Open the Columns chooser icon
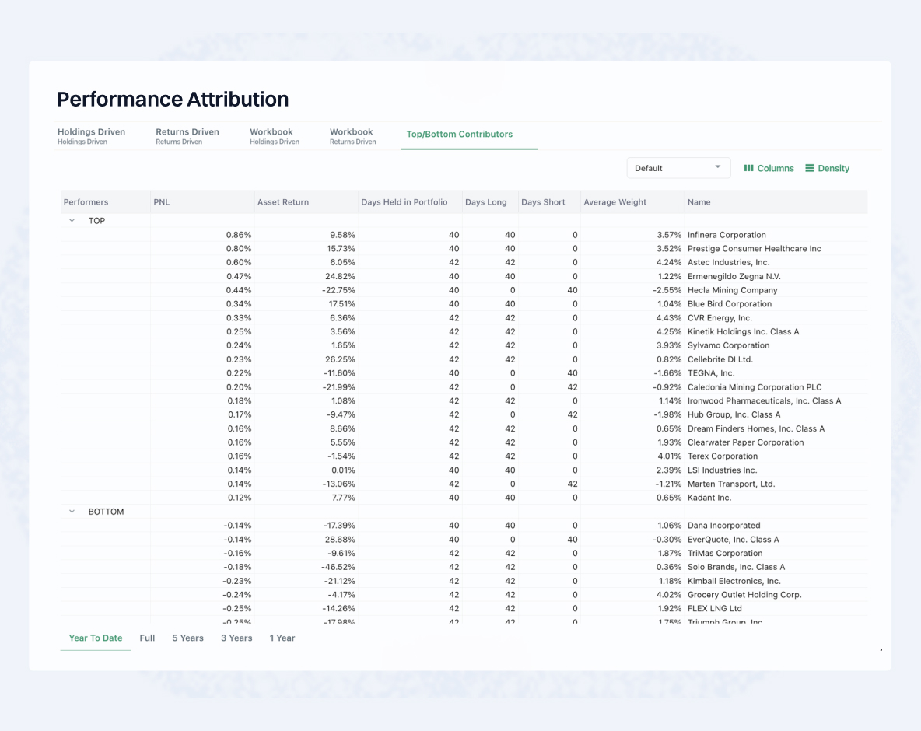 748,168
